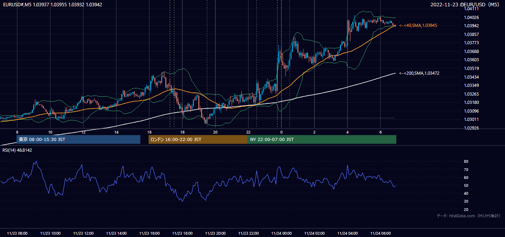This screenshot has height=237, width=505.
Task: Click hour tick 4 under the price chart
Action: [x=347, y=132]
